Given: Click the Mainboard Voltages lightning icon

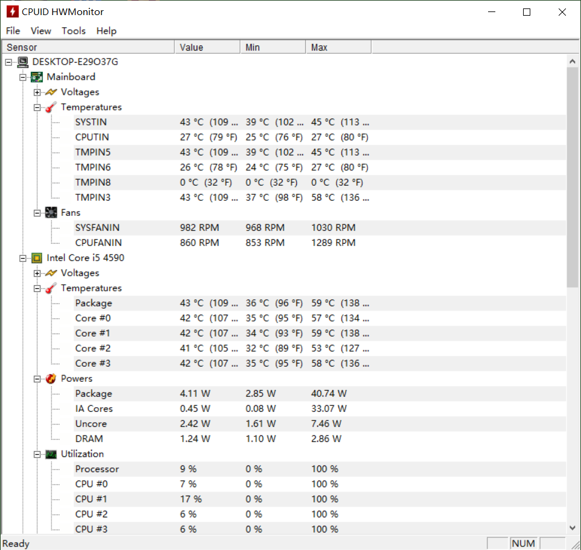Looking at the screenshot, I should (51, 92).
